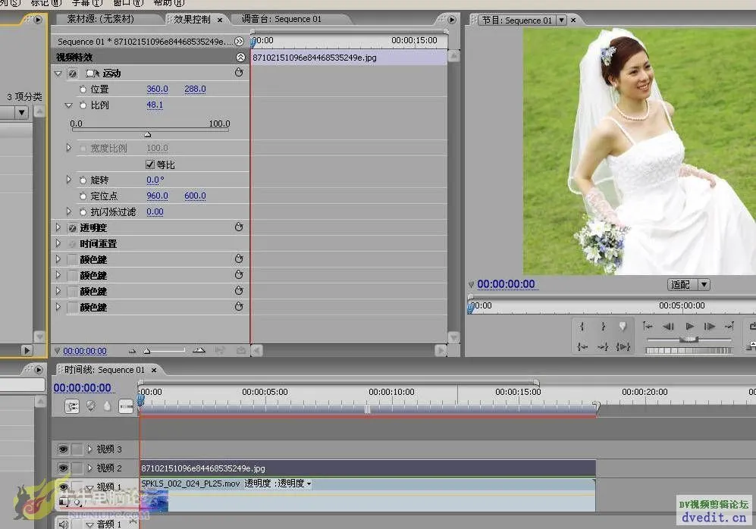
Task: Uncheck the 等比 uniform scale checkbox
Action: (150, 164)
